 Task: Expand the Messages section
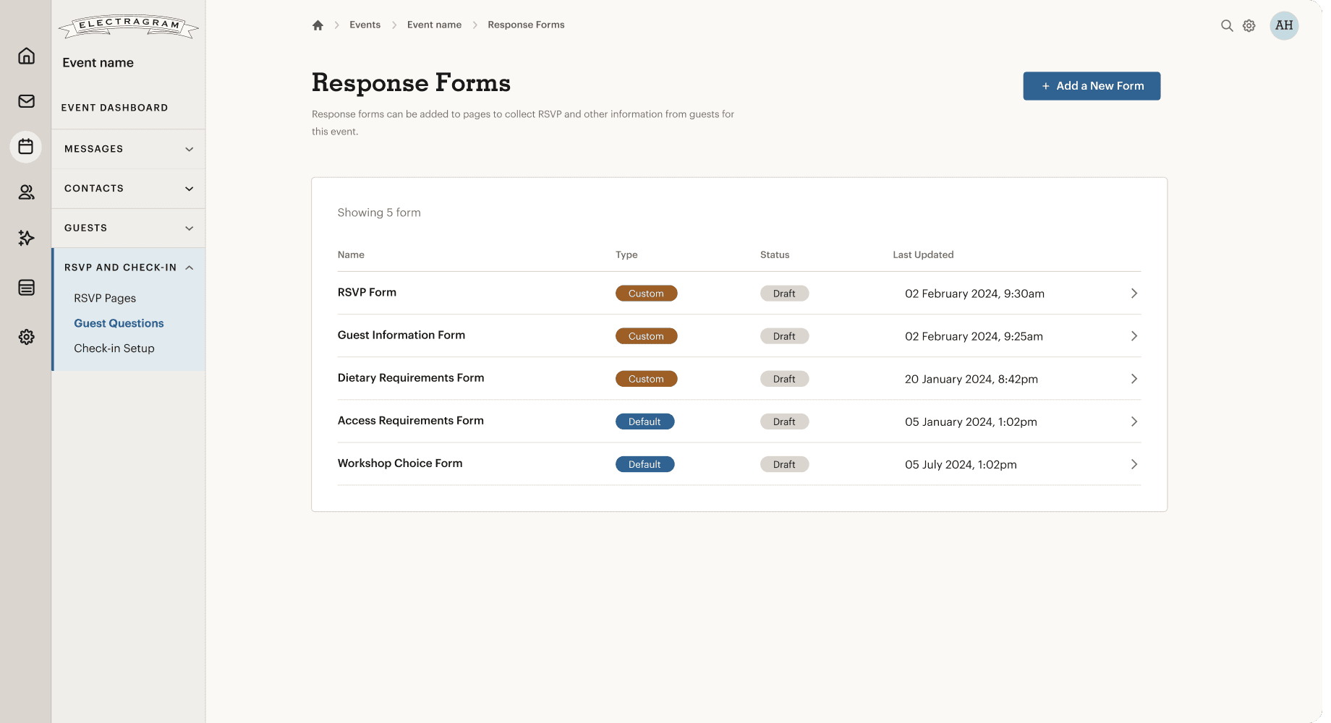point(128,149)
